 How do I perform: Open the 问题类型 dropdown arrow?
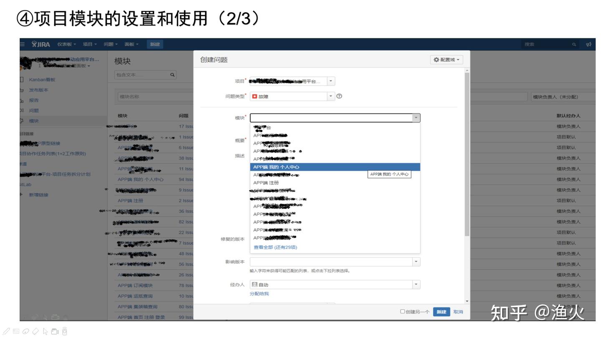(331, 96)
